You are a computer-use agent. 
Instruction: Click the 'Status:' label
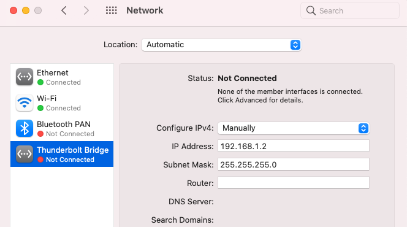200,78
